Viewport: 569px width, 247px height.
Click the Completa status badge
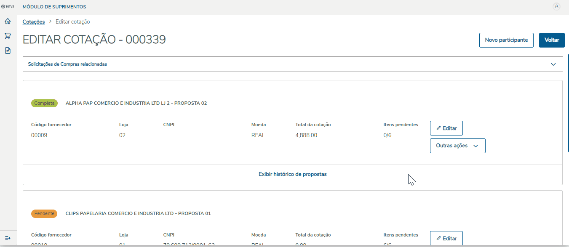pos(44,103)
